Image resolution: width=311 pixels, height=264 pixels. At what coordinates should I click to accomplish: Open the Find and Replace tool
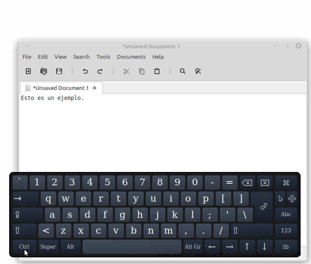198,71
